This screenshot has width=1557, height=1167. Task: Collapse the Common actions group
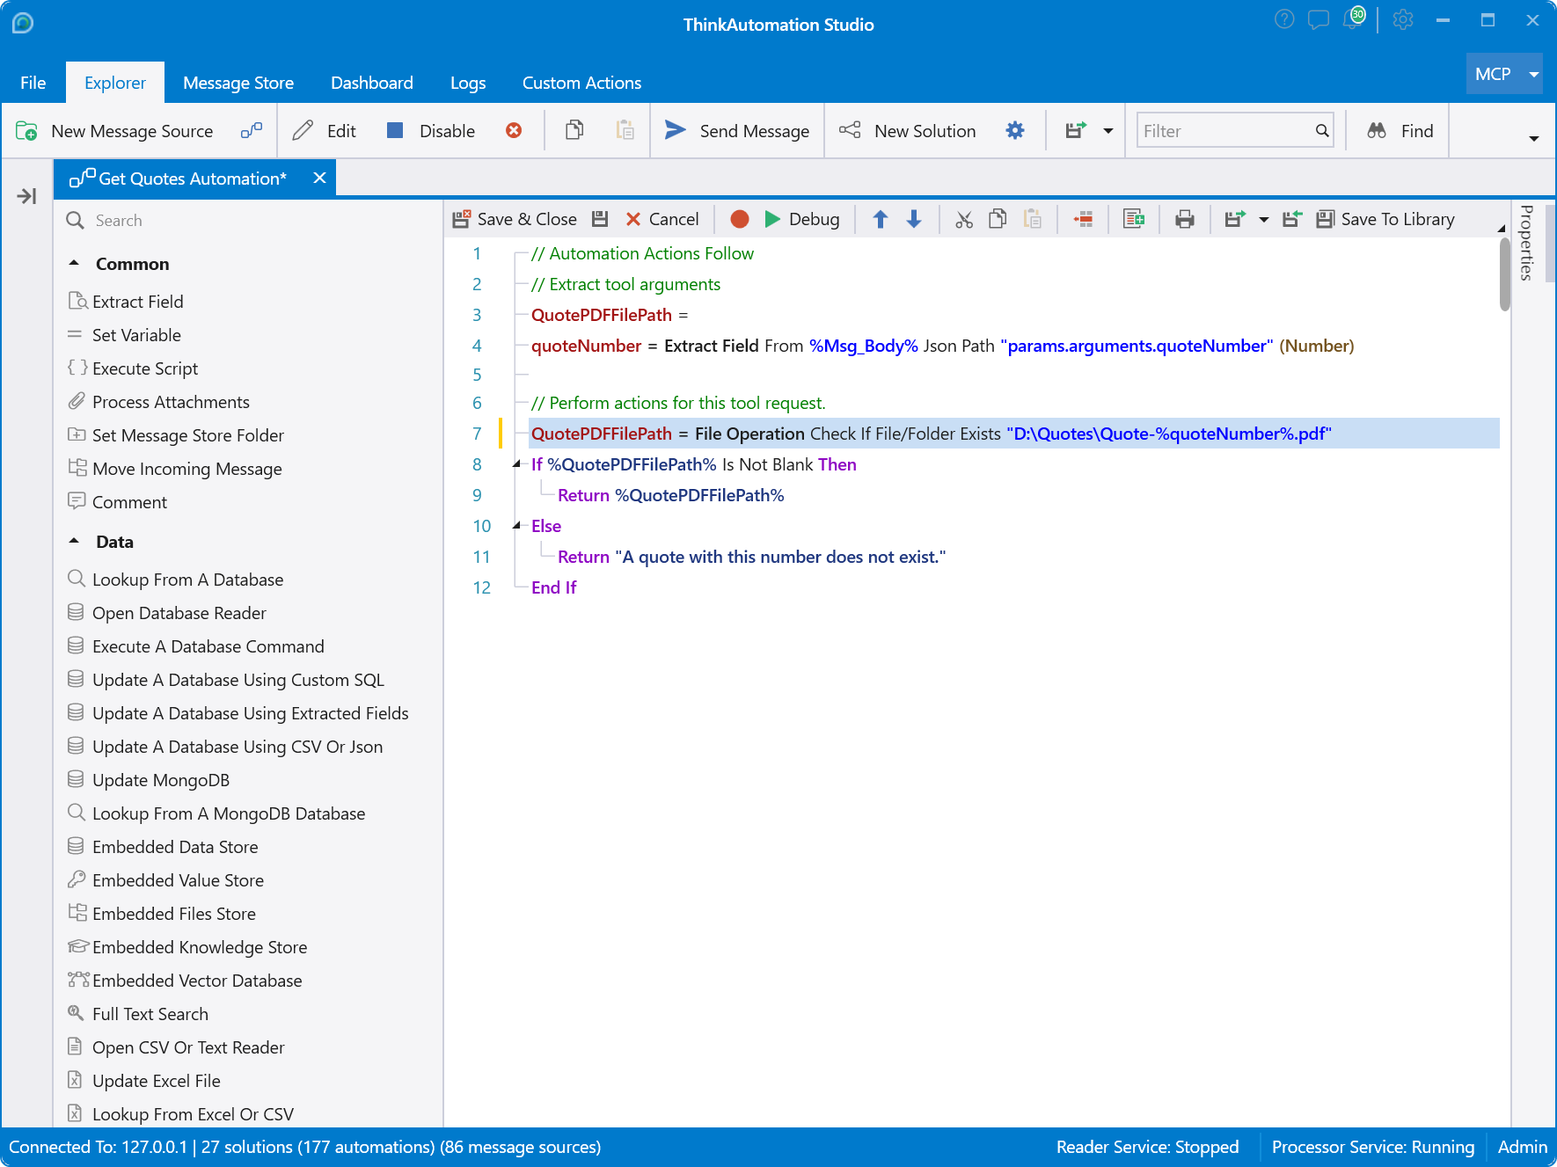[x=74, y=263]
